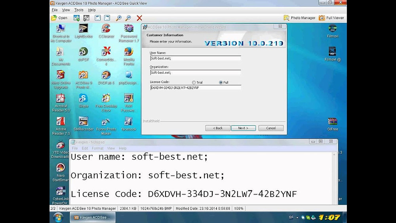Screen dimensions: 396x223
Task: Click Next in the InstallShield wizard
Action: pyautogui.click(x=244, y=128)
